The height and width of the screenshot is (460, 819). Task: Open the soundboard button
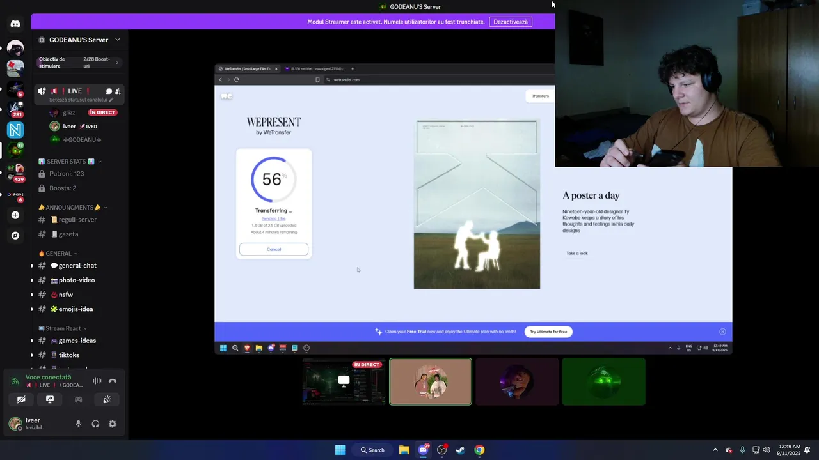(107, 399)
